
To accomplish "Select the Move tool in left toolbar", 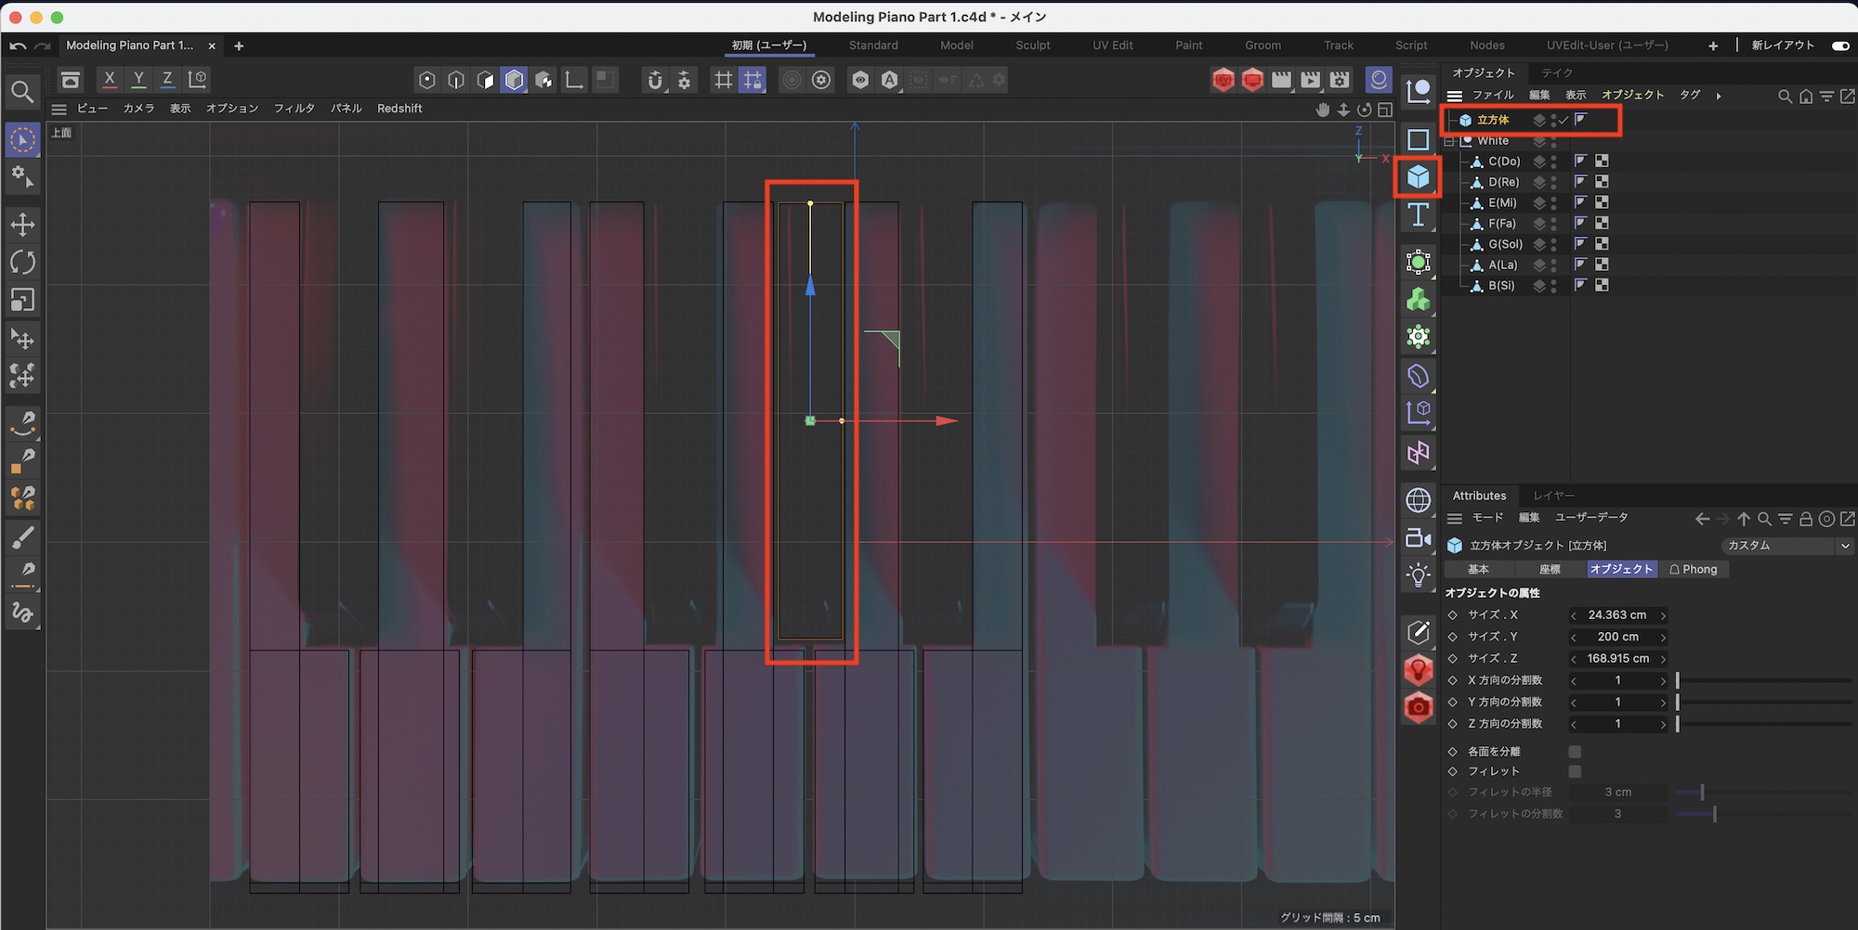I will [x=22, y=225].
